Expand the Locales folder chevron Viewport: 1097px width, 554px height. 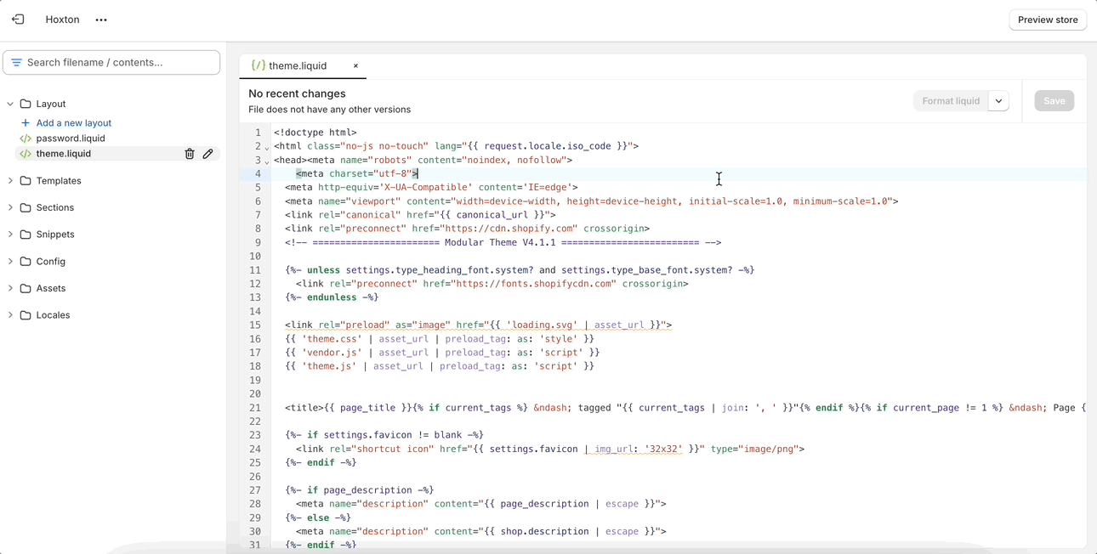10,315
